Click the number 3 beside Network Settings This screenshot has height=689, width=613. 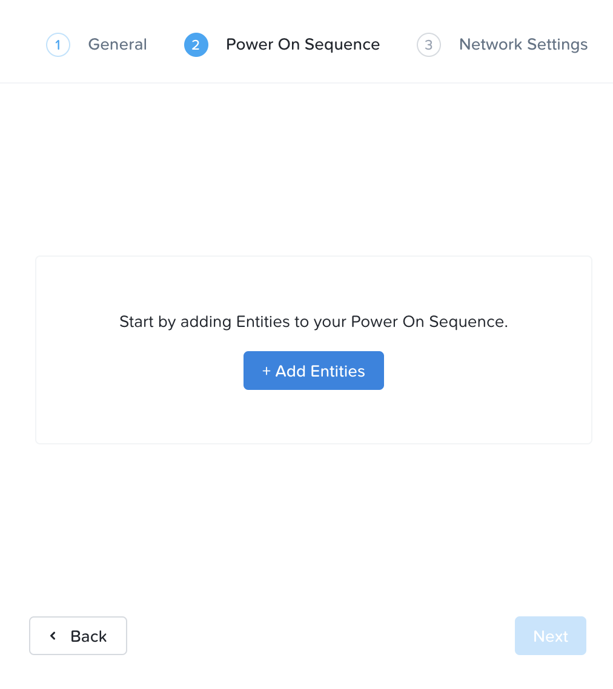429,45
